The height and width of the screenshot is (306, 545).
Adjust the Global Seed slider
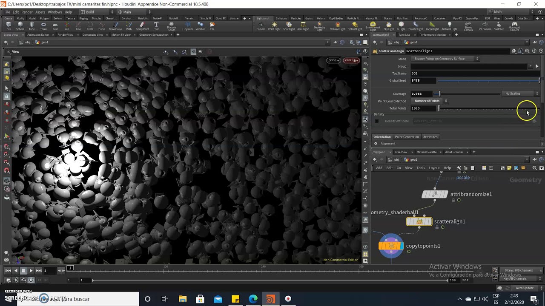click(x=489, y=80)
